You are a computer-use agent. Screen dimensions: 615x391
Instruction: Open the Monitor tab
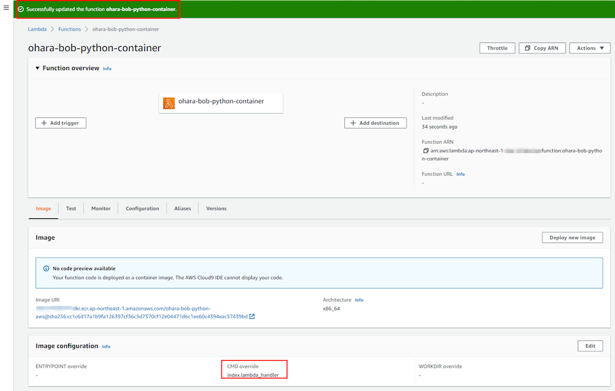[x=101, y=208]
